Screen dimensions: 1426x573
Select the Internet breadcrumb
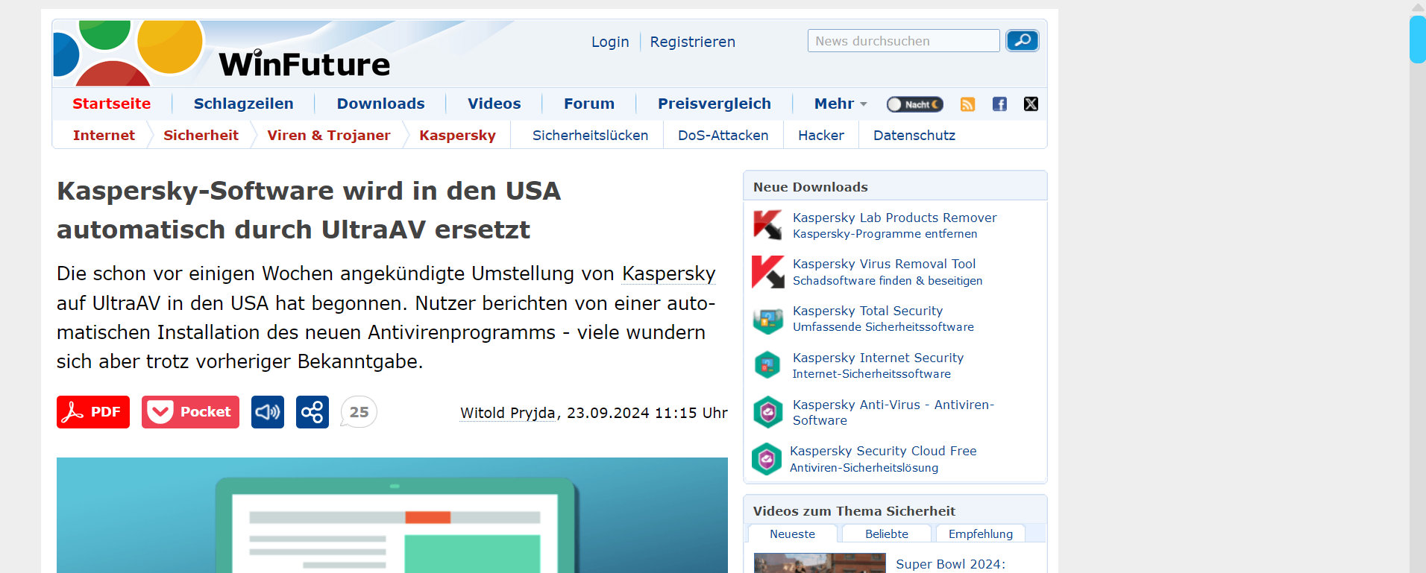click(104, 135)
